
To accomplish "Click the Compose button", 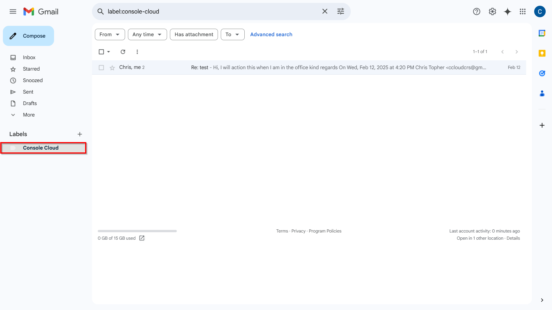I will 28,36.
